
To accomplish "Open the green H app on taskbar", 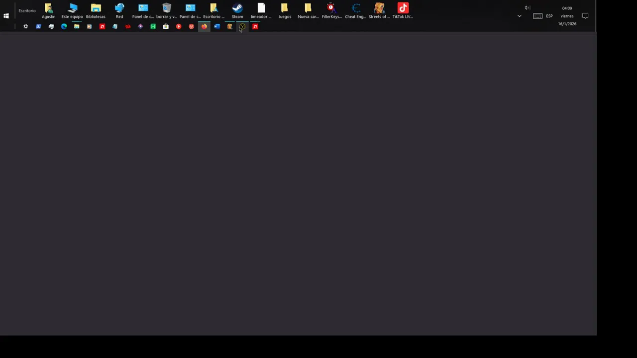I will [153, 26].
